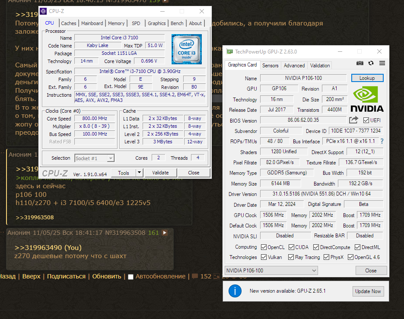Take a GPU-Z screenshot with the camera icon
The image size is (404, 319).
[x=359, y=63]
